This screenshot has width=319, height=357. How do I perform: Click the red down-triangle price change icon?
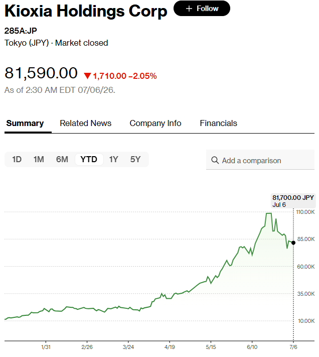click(87, 76)
